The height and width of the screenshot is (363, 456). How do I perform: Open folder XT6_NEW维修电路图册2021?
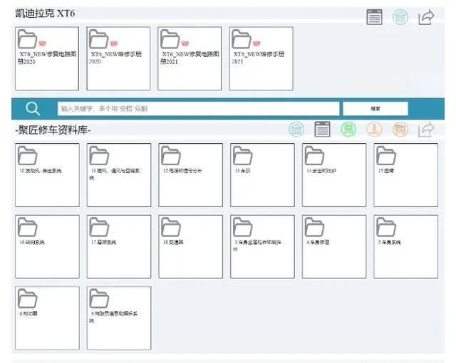click(190, 58)
